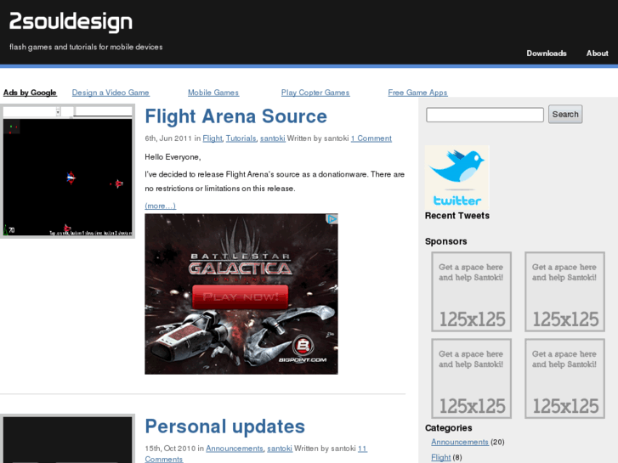This screenshot has width=618, height=463.
Task: Click the Flight category link in post meta
Action: [x=213, y=138]
